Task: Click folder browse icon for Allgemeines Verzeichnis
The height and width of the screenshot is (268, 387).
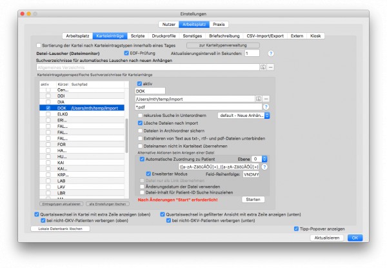Action: [263, 67]
